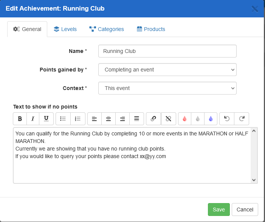The image size is (265, 222).
Task: Switch to the Levels tab
Action: pos(65,29)
